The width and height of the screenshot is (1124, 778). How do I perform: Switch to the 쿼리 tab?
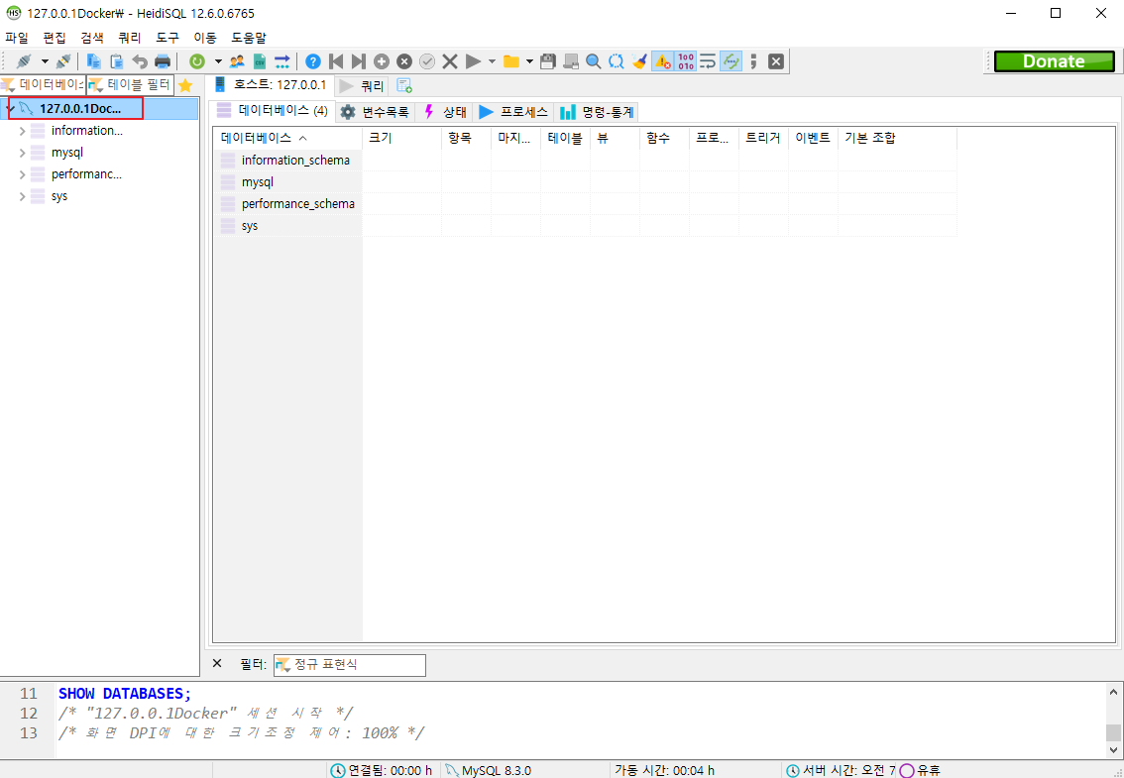[x=363, y=87]
